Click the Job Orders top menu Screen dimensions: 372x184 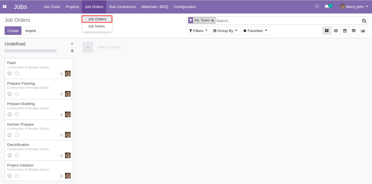click(94, 7)
